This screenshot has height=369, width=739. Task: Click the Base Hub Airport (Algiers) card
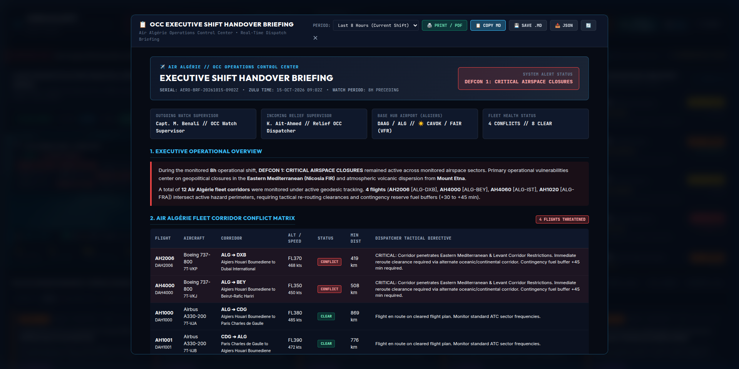pyautogui.click(x=425, y=124)
